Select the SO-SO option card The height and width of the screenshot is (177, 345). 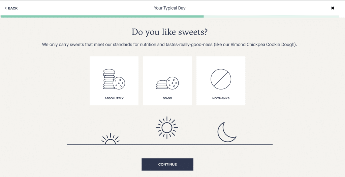coord(167,81)
